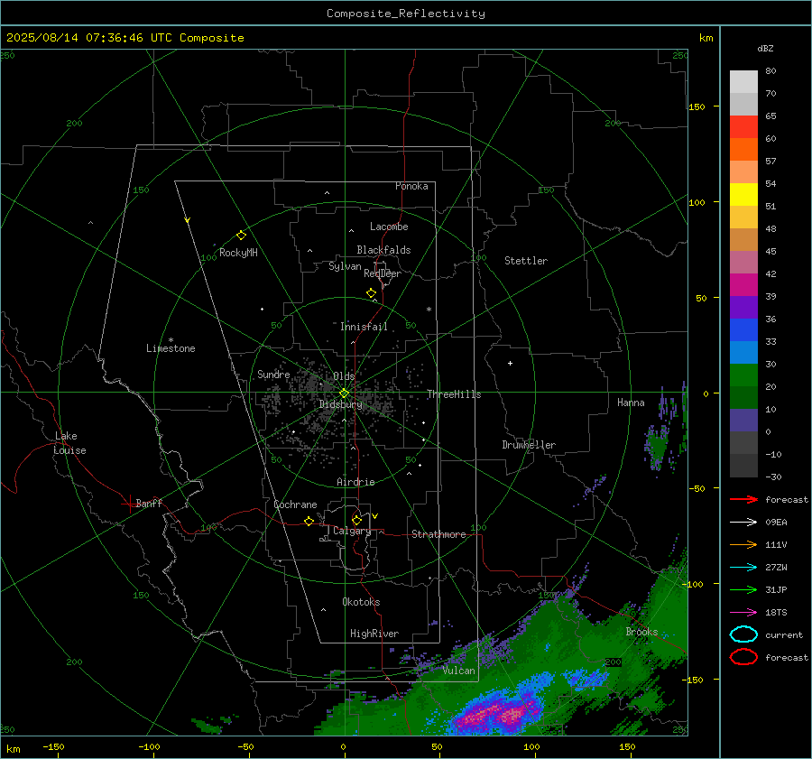
Task: Click the HighRiver city label
Action: click(374, 634)
